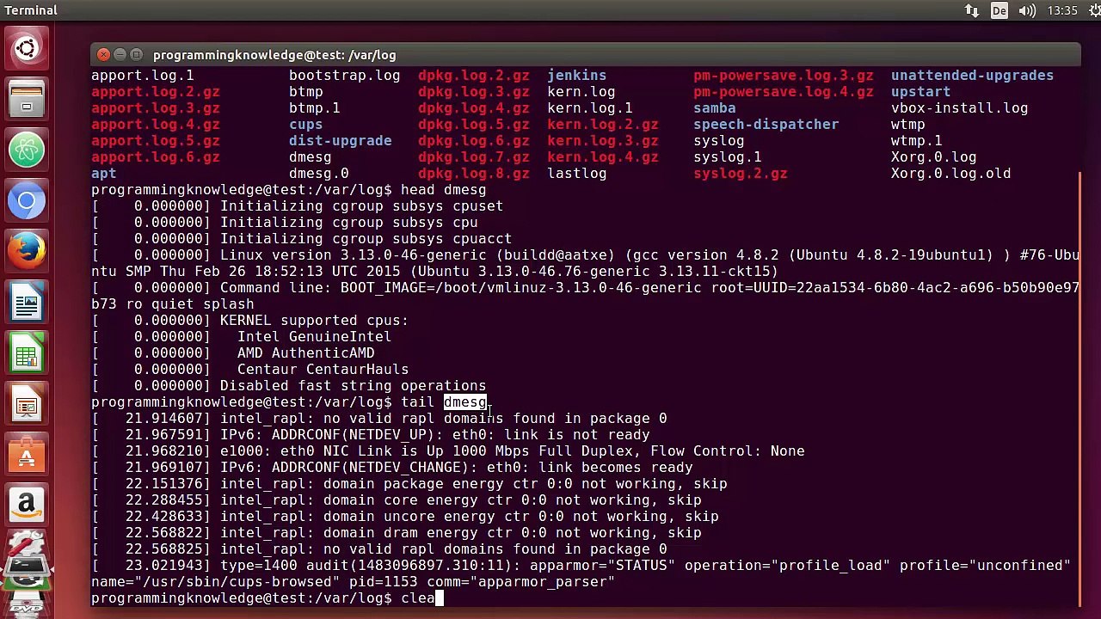Click the 'cups' directory name
1101x619 pixels.
coord(306,125)
